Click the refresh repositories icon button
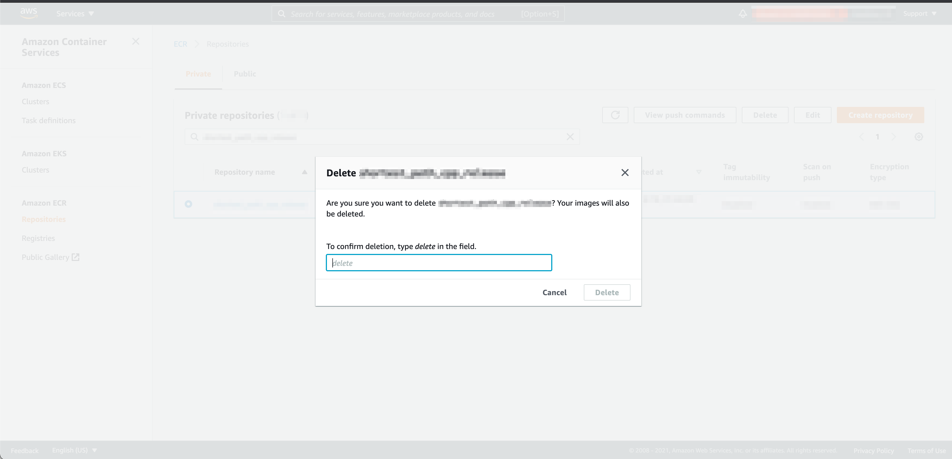The height and width of the screenshot is (459, 952). point(615,115)
